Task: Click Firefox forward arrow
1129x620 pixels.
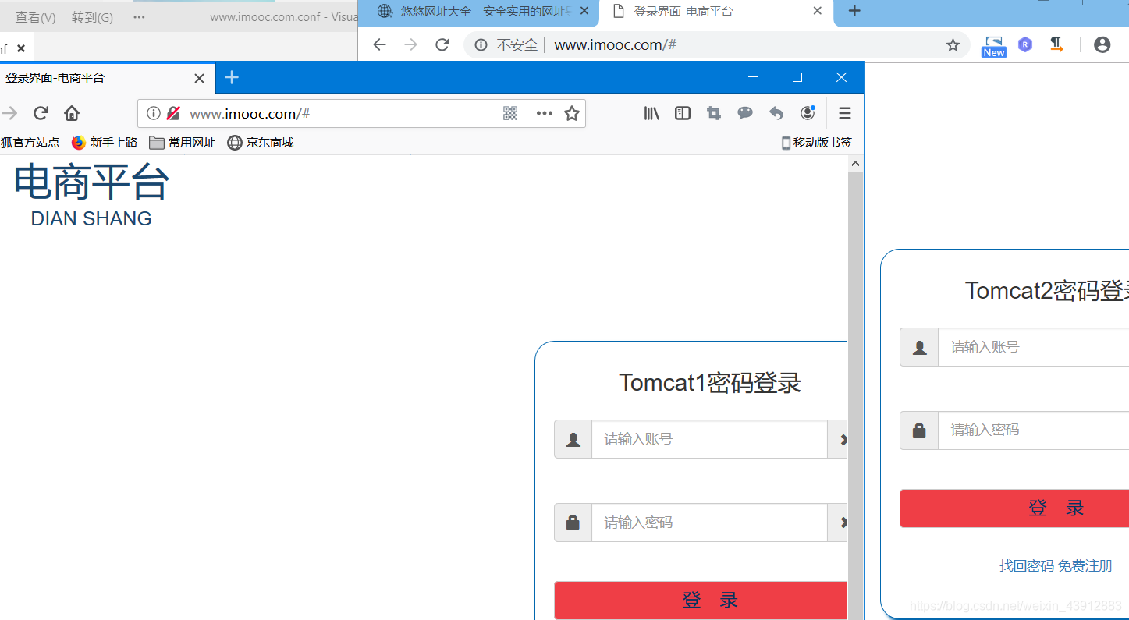Action: click(9, 113)
